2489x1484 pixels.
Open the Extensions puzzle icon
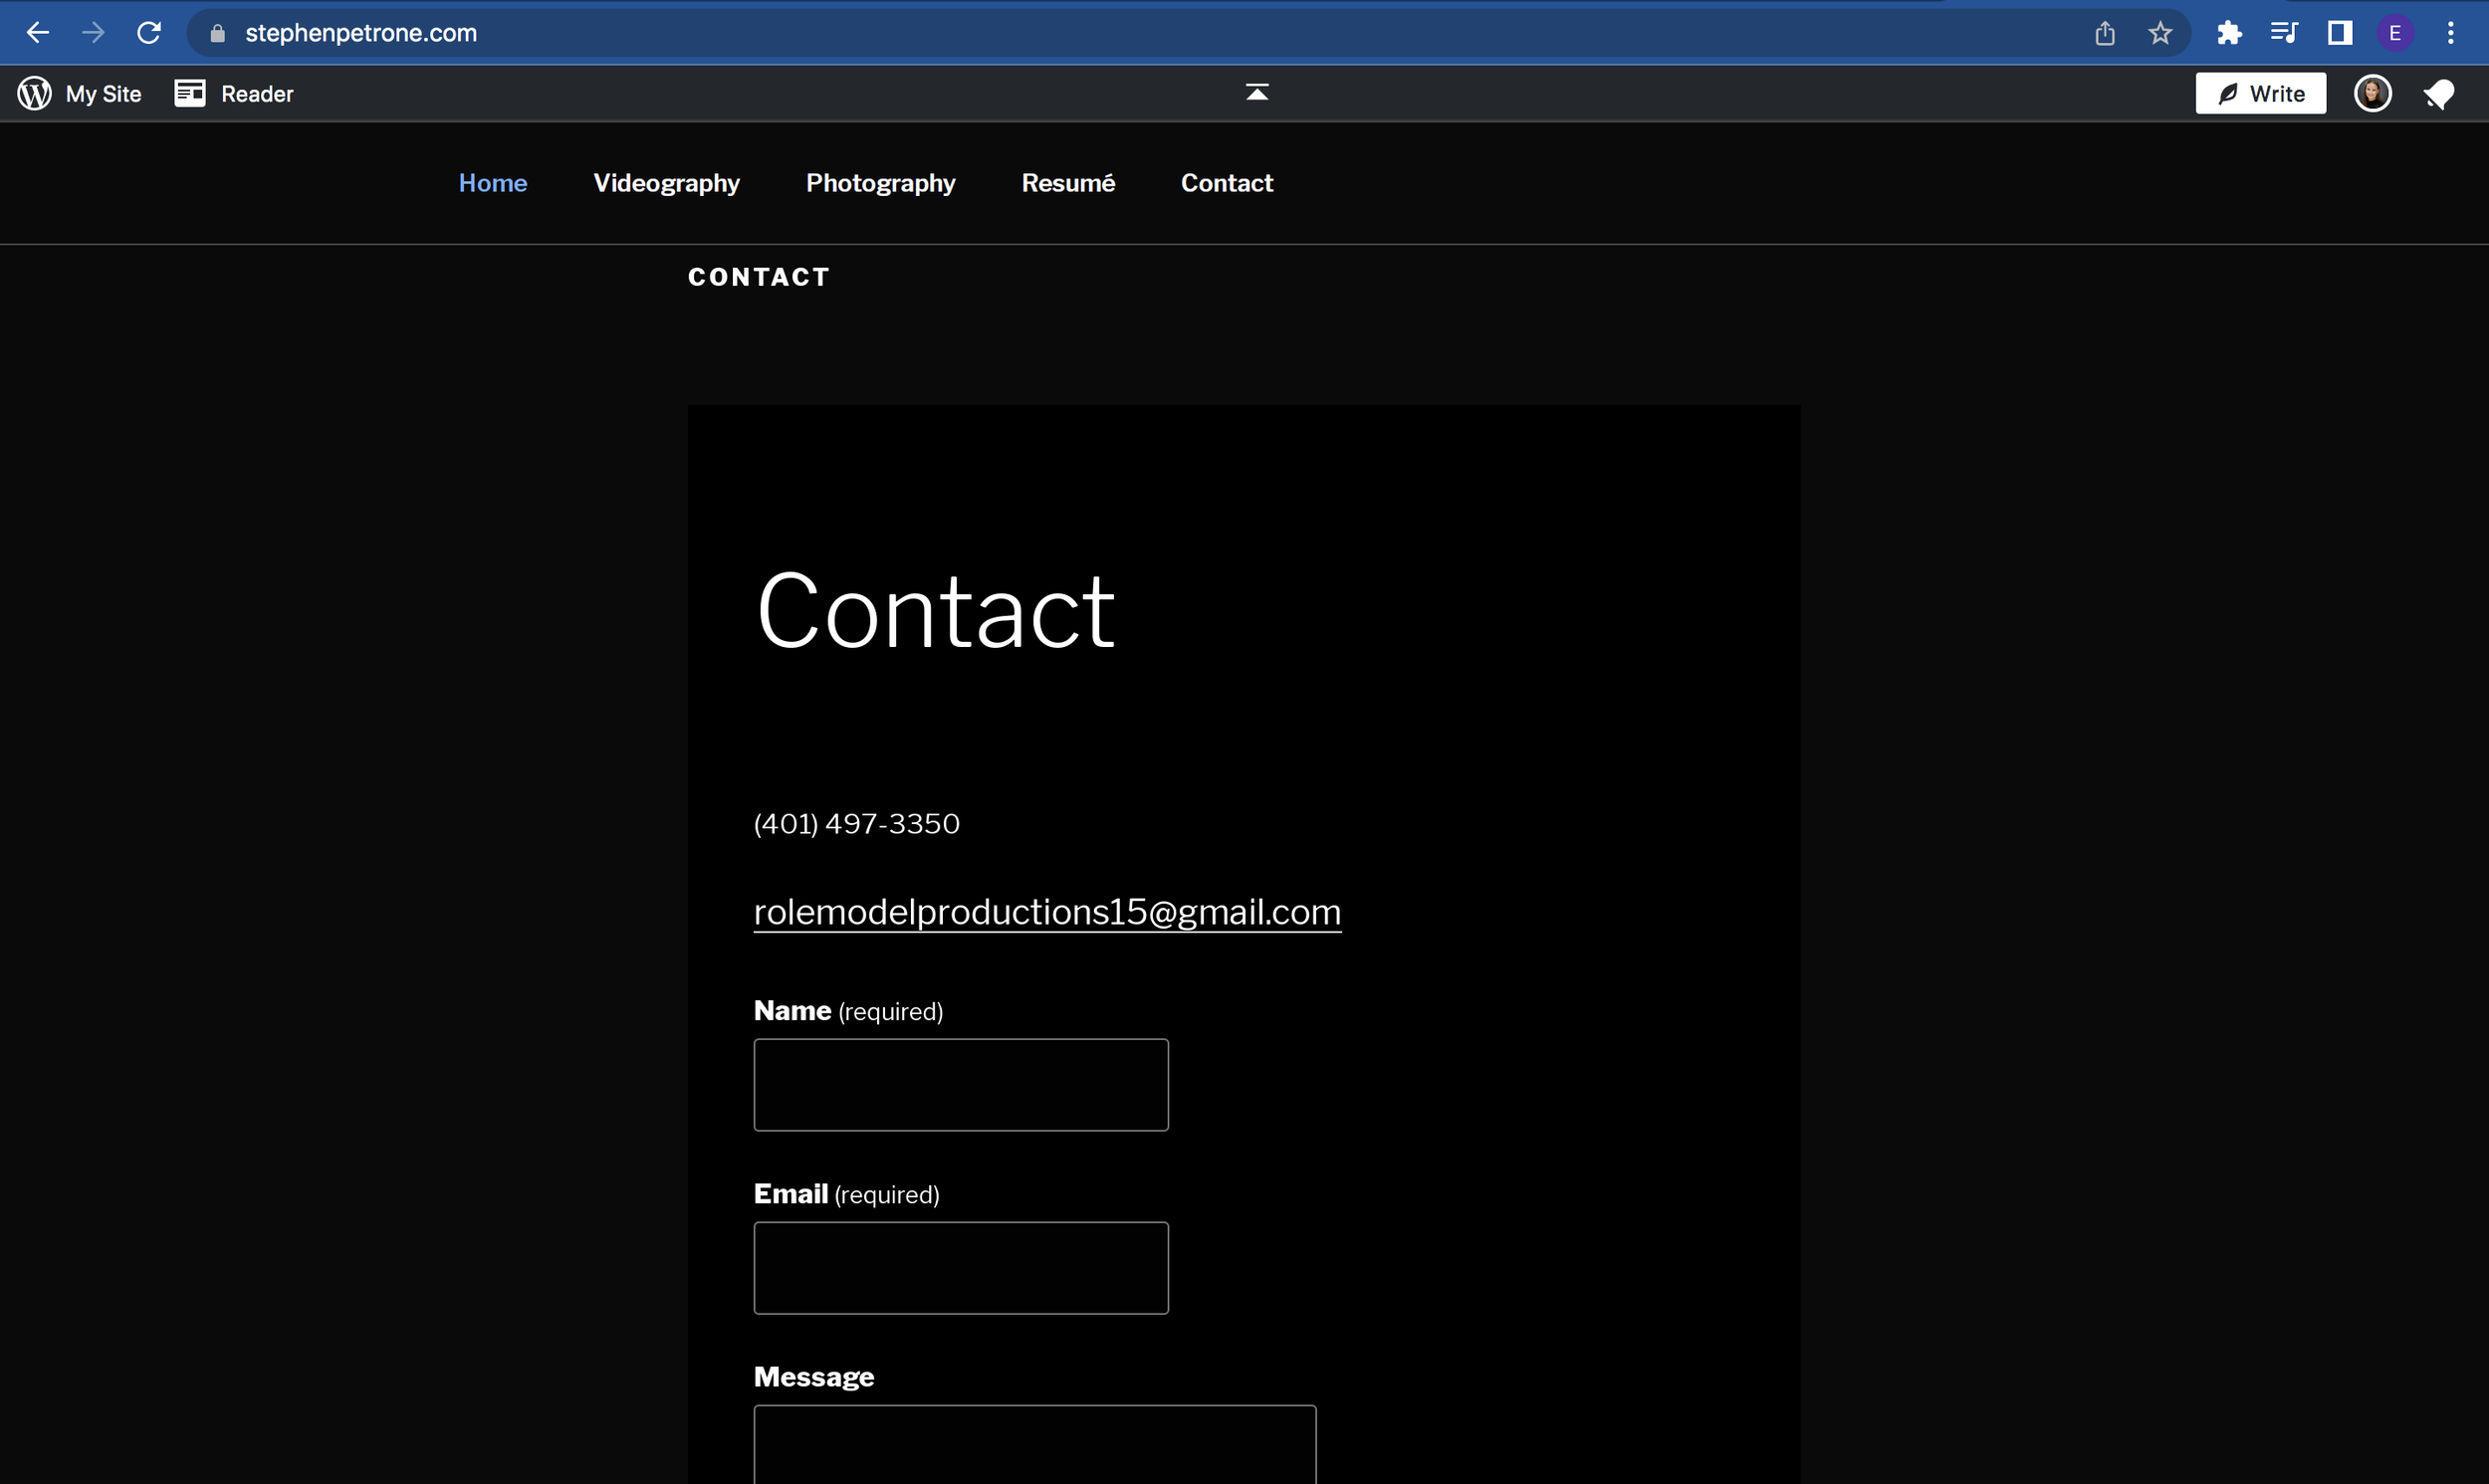tap(2229, 33)
